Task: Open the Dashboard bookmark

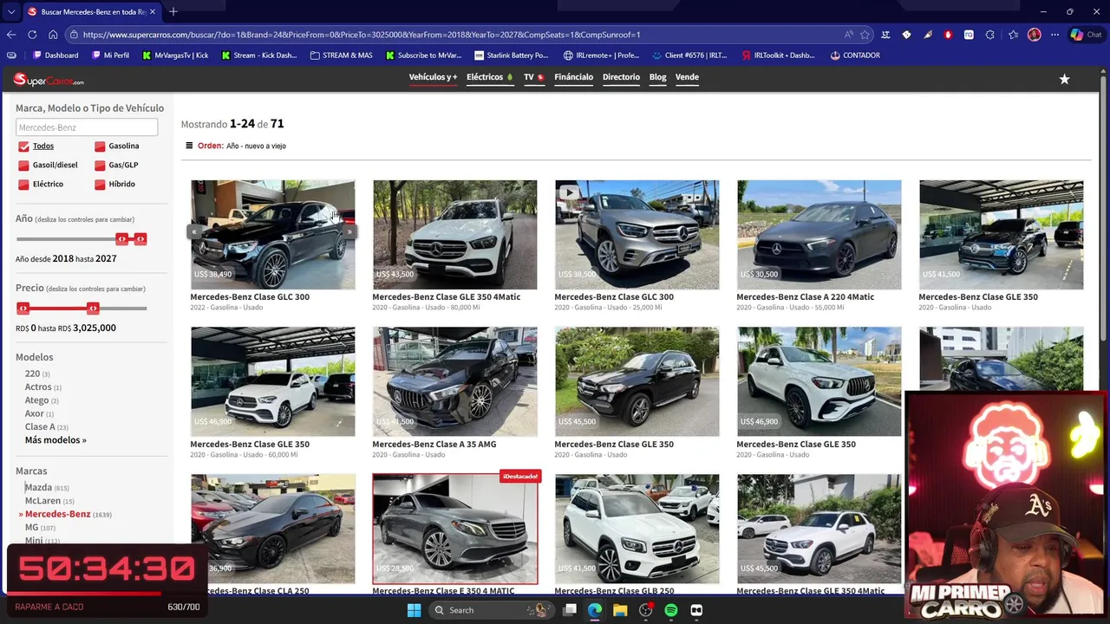Action: pos(55,55)
